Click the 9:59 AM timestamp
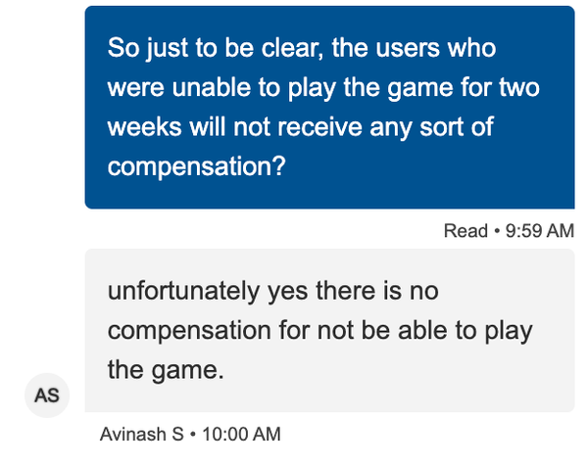 [x=538, y=231]
